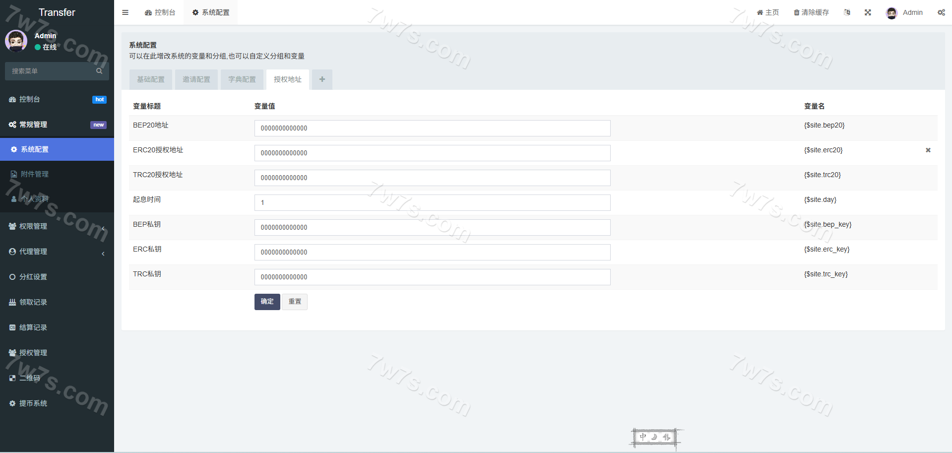Delete the ERC20授权地址 row with X icon
Screen dimensions: 952x453
[x=928, y=150]
